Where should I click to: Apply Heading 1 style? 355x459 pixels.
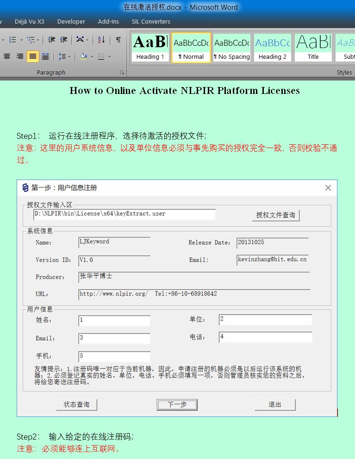[x=150, y=47]
